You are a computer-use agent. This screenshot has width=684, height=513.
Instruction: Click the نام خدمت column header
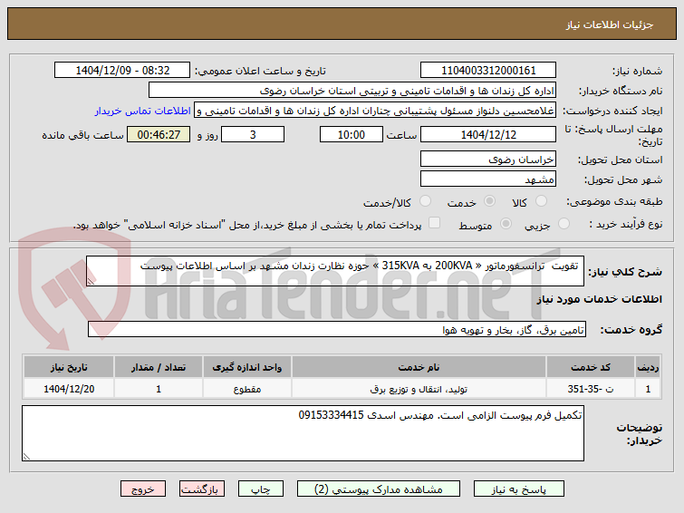coord(419,367)
